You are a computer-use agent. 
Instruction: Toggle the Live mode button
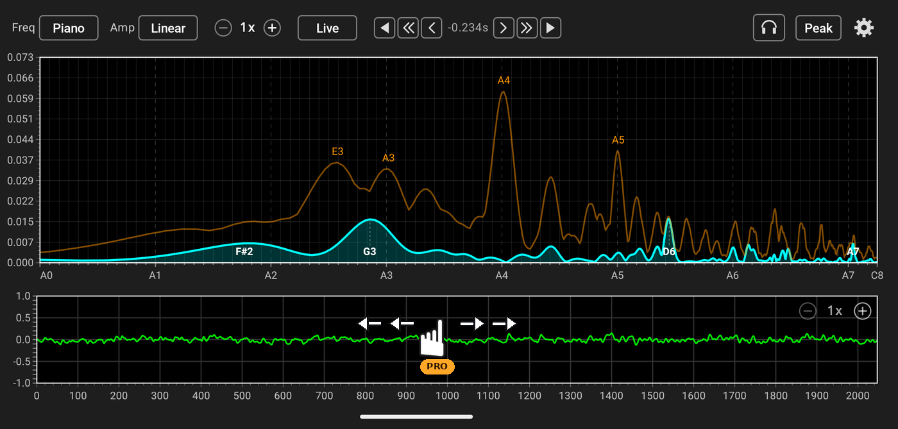327,28
